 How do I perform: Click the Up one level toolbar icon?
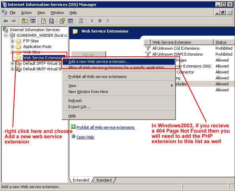click(25, 21)
